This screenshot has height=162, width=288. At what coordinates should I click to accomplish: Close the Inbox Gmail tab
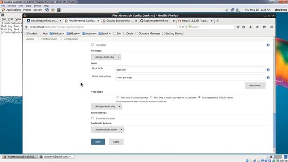[x=211, y=21]
